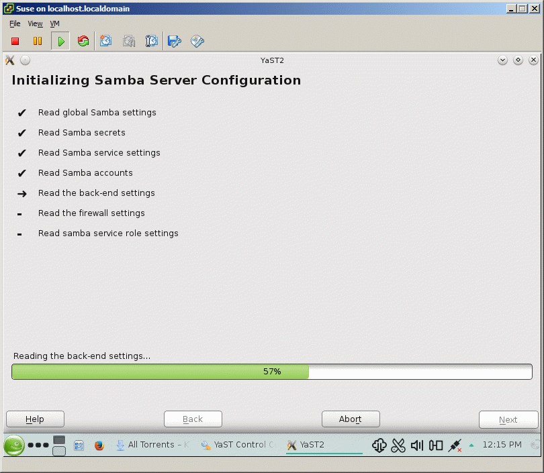The image size is (544, 473).
Task: Click the 'Read Samba service settings' step
Action: [x=99, y=153]
